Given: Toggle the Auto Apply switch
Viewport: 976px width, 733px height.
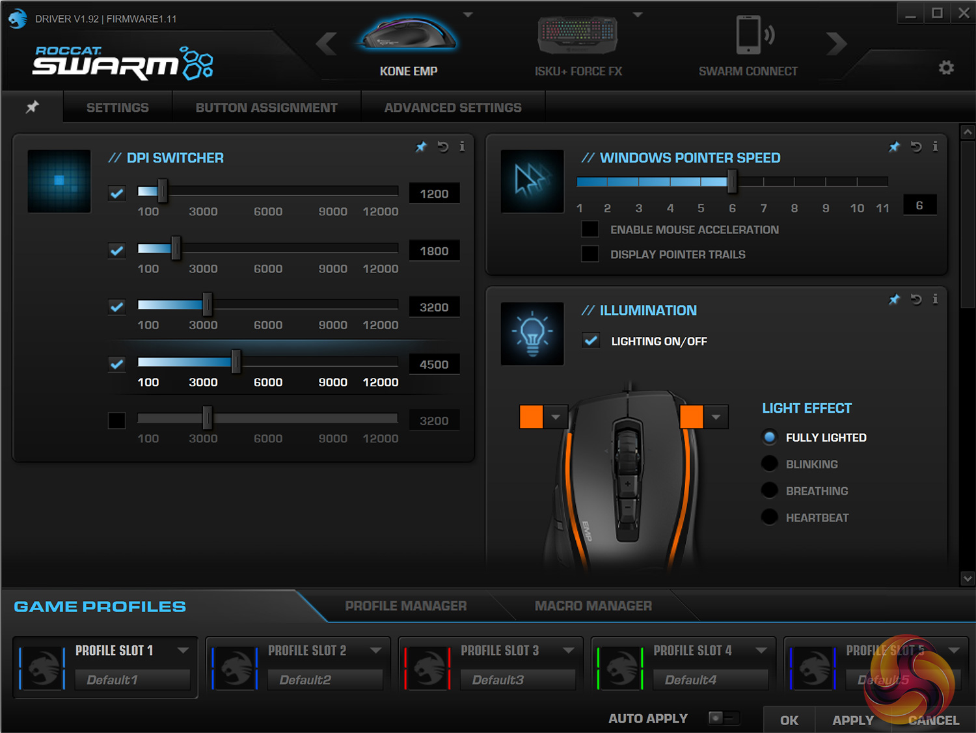Looking at the screenshot, I should pyautogui.click(x=724, y=718).
